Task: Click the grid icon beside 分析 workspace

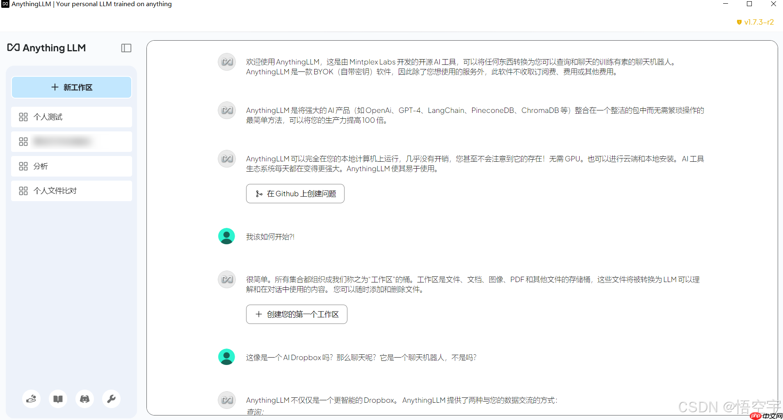Action: [23, 166]
